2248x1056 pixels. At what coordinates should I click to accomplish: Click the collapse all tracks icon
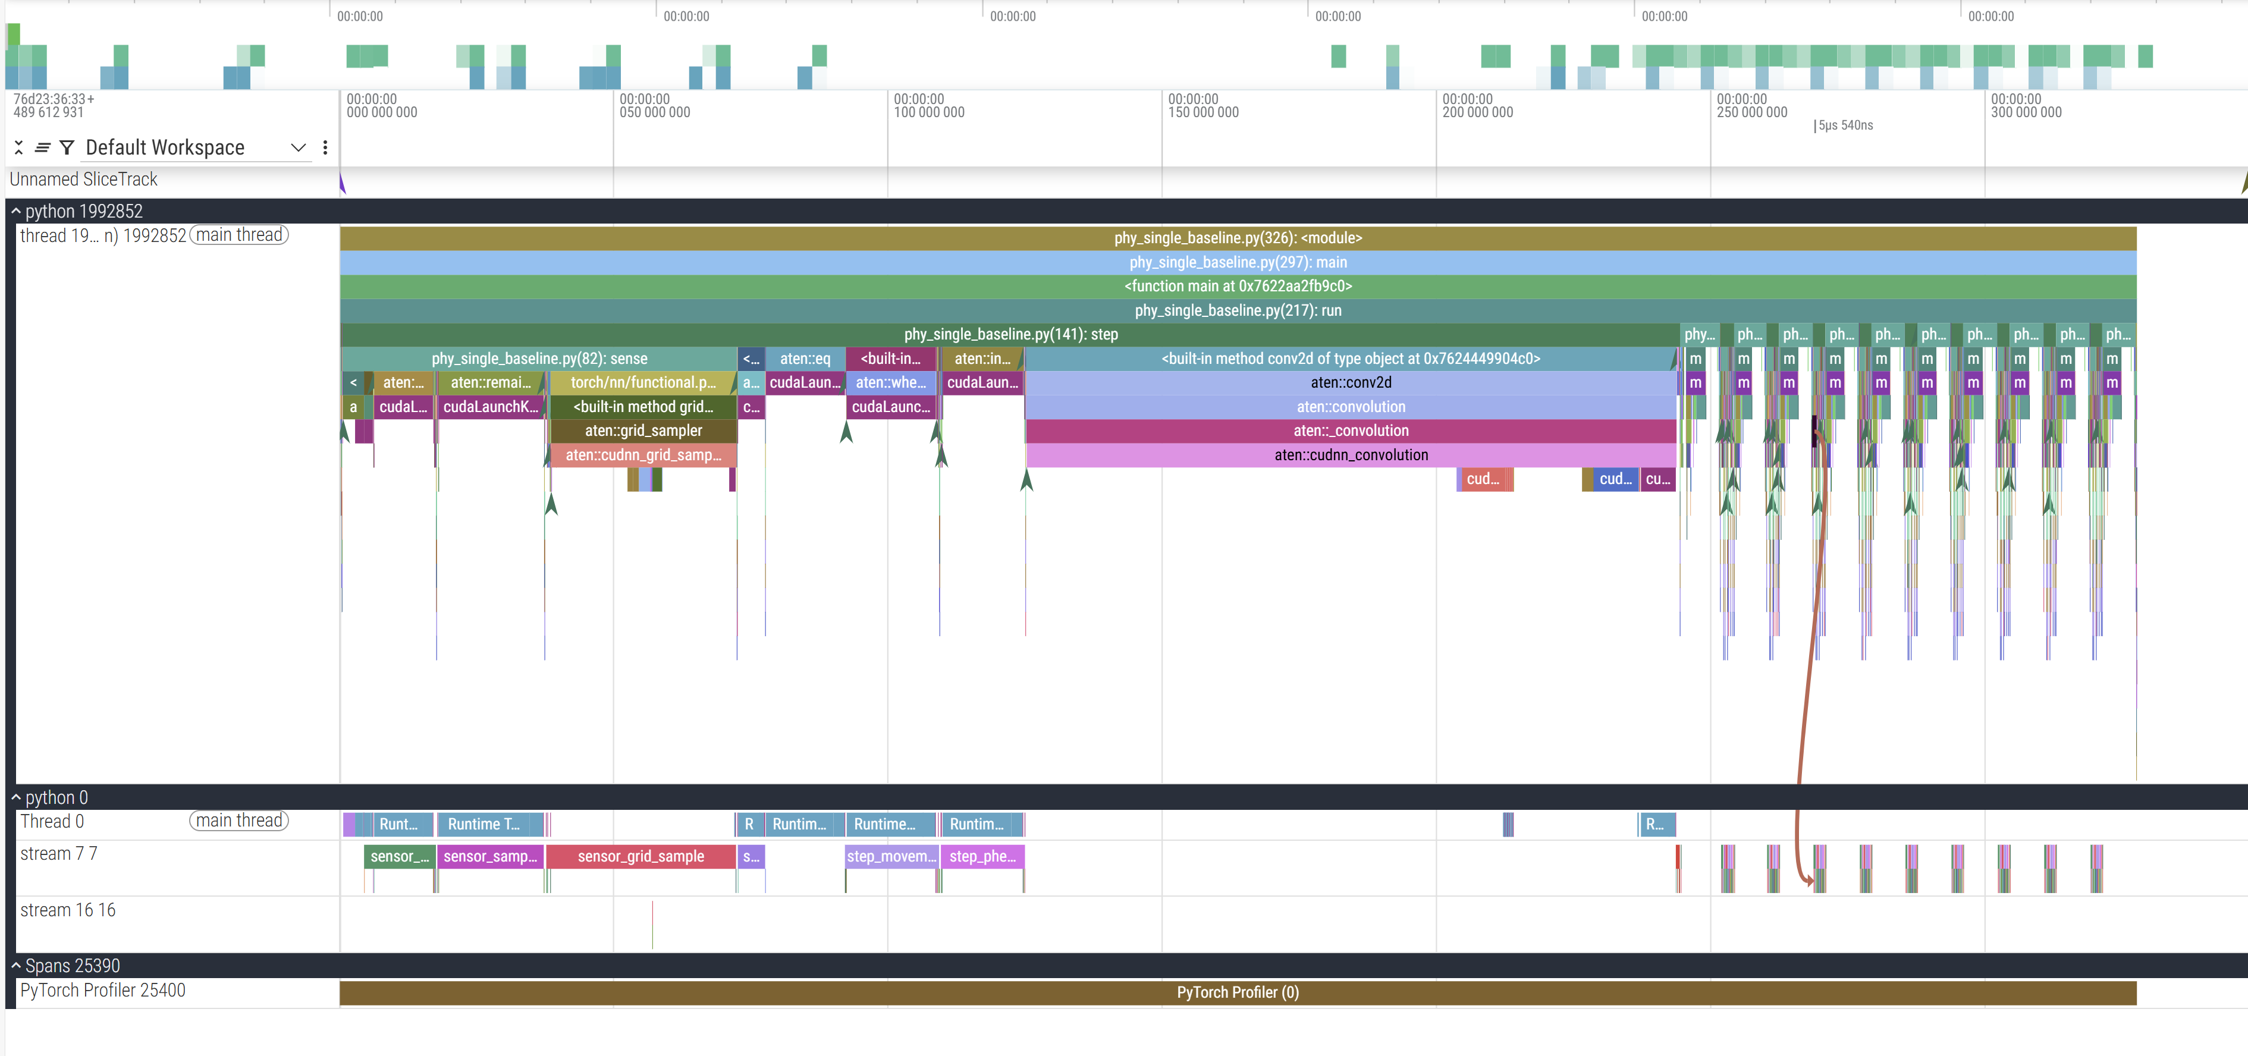pyautogui.click(x=18, y=147)
